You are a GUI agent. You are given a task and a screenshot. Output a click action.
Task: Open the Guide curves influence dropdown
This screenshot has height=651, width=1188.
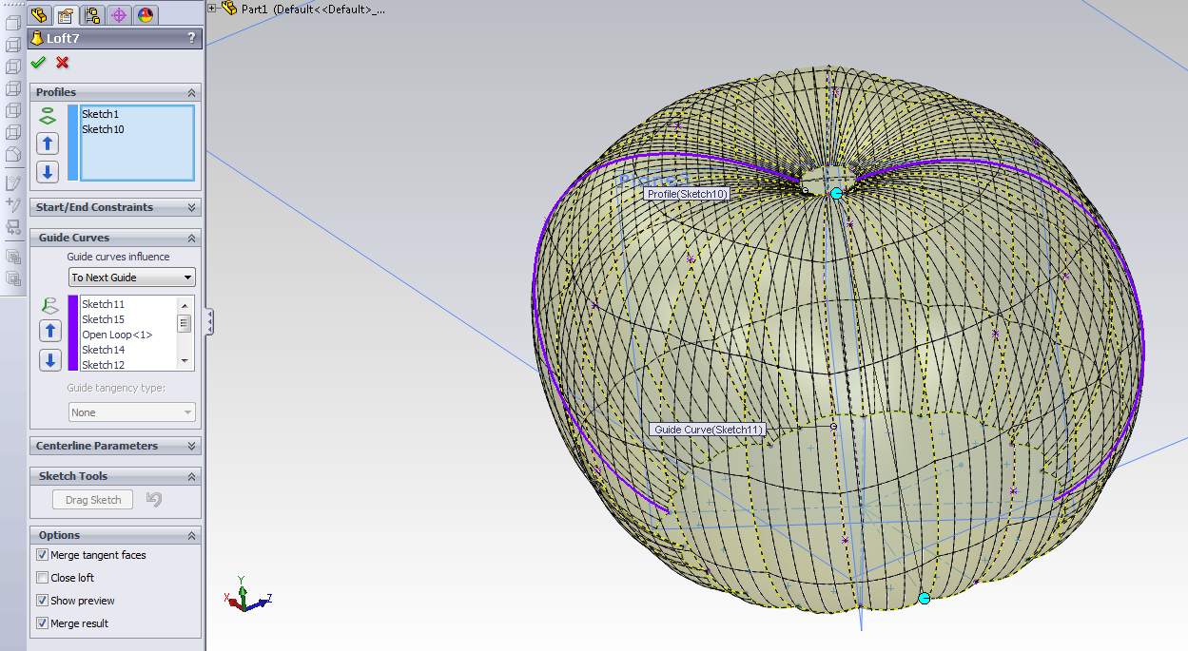point(132,278)
